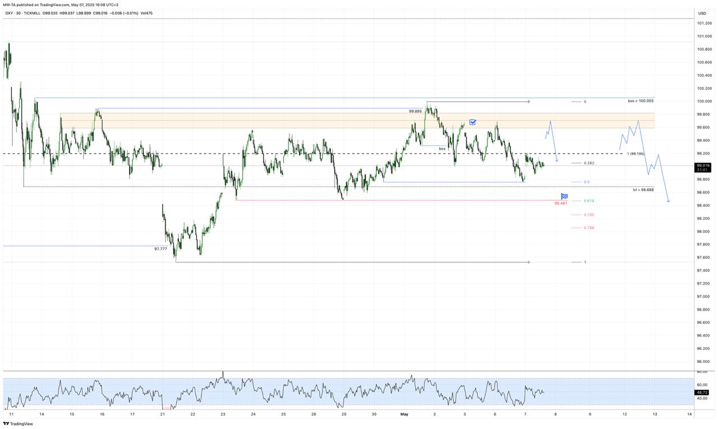
Task: Click date 23 on the time axis
Action: 223,414
